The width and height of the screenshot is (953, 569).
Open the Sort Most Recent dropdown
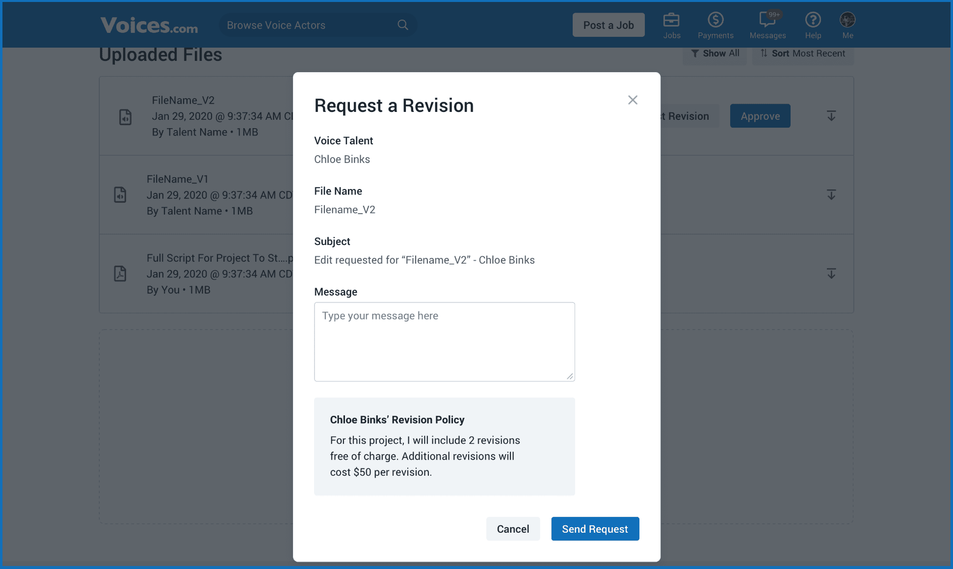802,53
